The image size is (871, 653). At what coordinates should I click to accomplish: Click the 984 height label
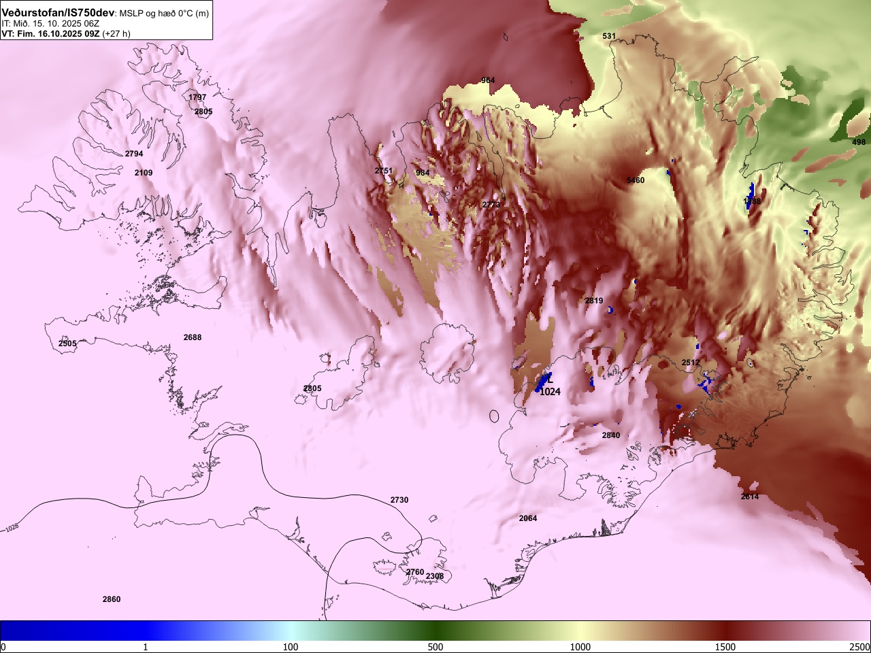click(x=423, y=173)
